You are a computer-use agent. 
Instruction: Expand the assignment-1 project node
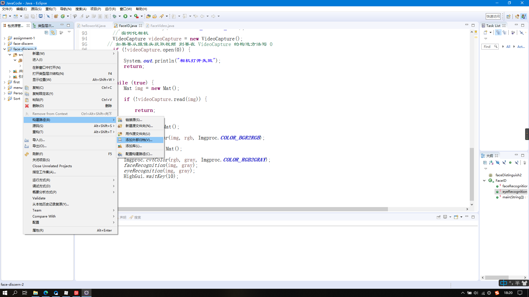tap(5, 38)
